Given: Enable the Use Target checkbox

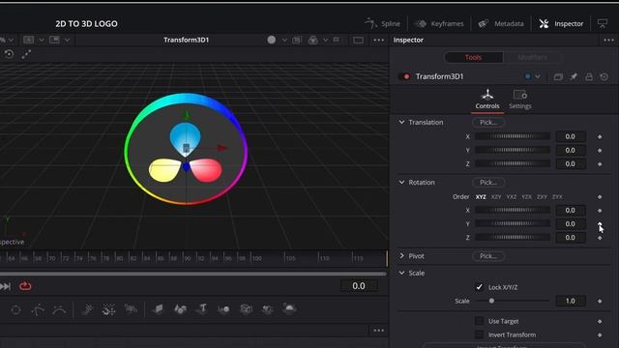Looking at the screenshot, I should tap(480, 321).
